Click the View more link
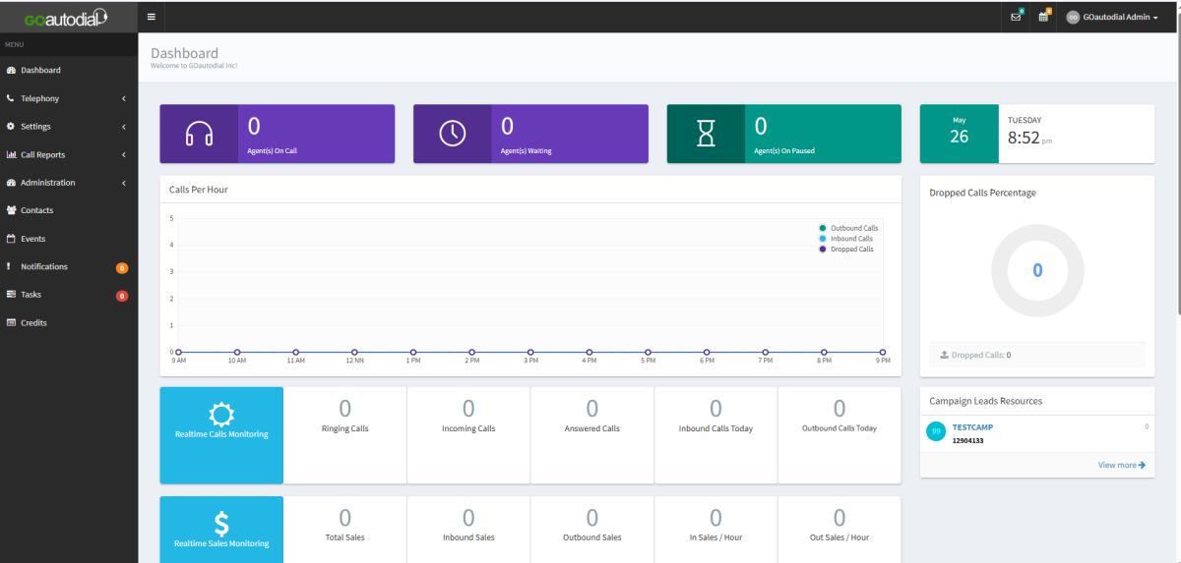Image resolution: width=1181 pixels, height=563 pixels. click(1121, 465)
